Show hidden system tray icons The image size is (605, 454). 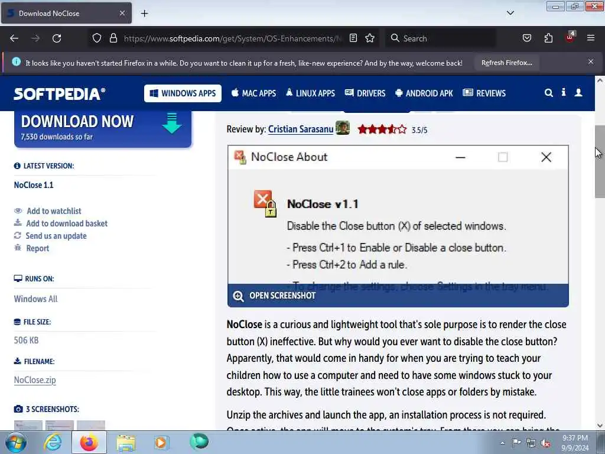502,443
